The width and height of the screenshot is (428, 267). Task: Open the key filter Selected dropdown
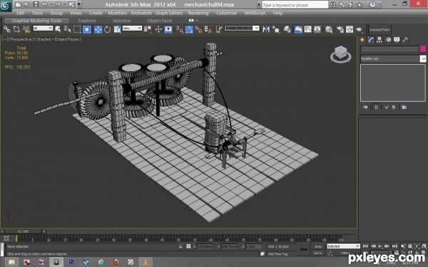click(343, 246)
